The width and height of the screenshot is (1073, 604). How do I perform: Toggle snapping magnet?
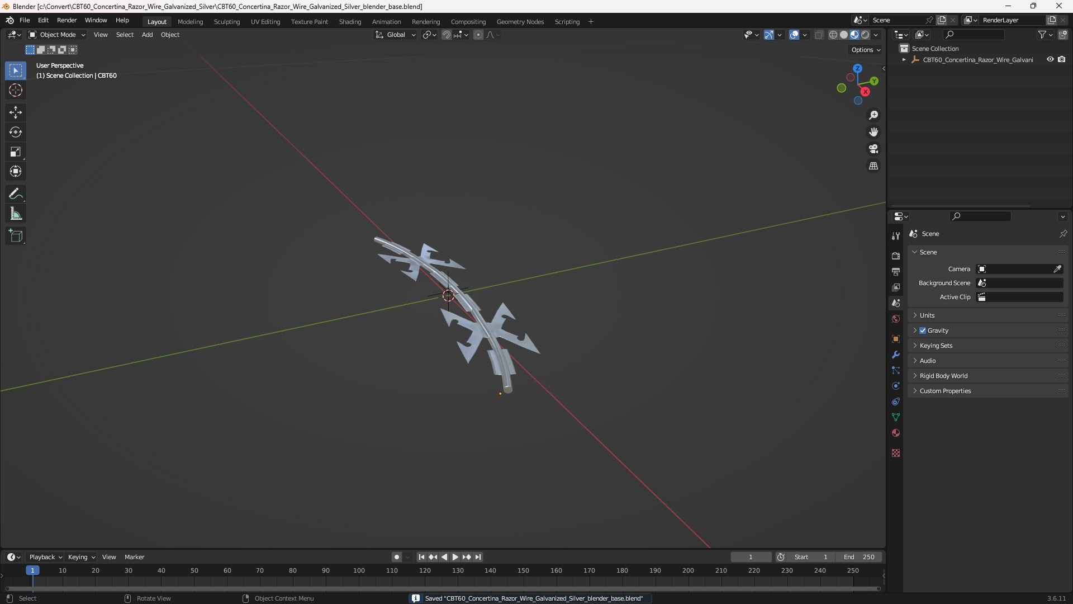[x=446, y=35]
